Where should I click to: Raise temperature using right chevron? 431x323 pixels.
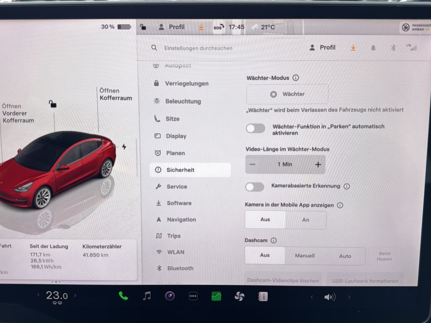click(75, 296)
